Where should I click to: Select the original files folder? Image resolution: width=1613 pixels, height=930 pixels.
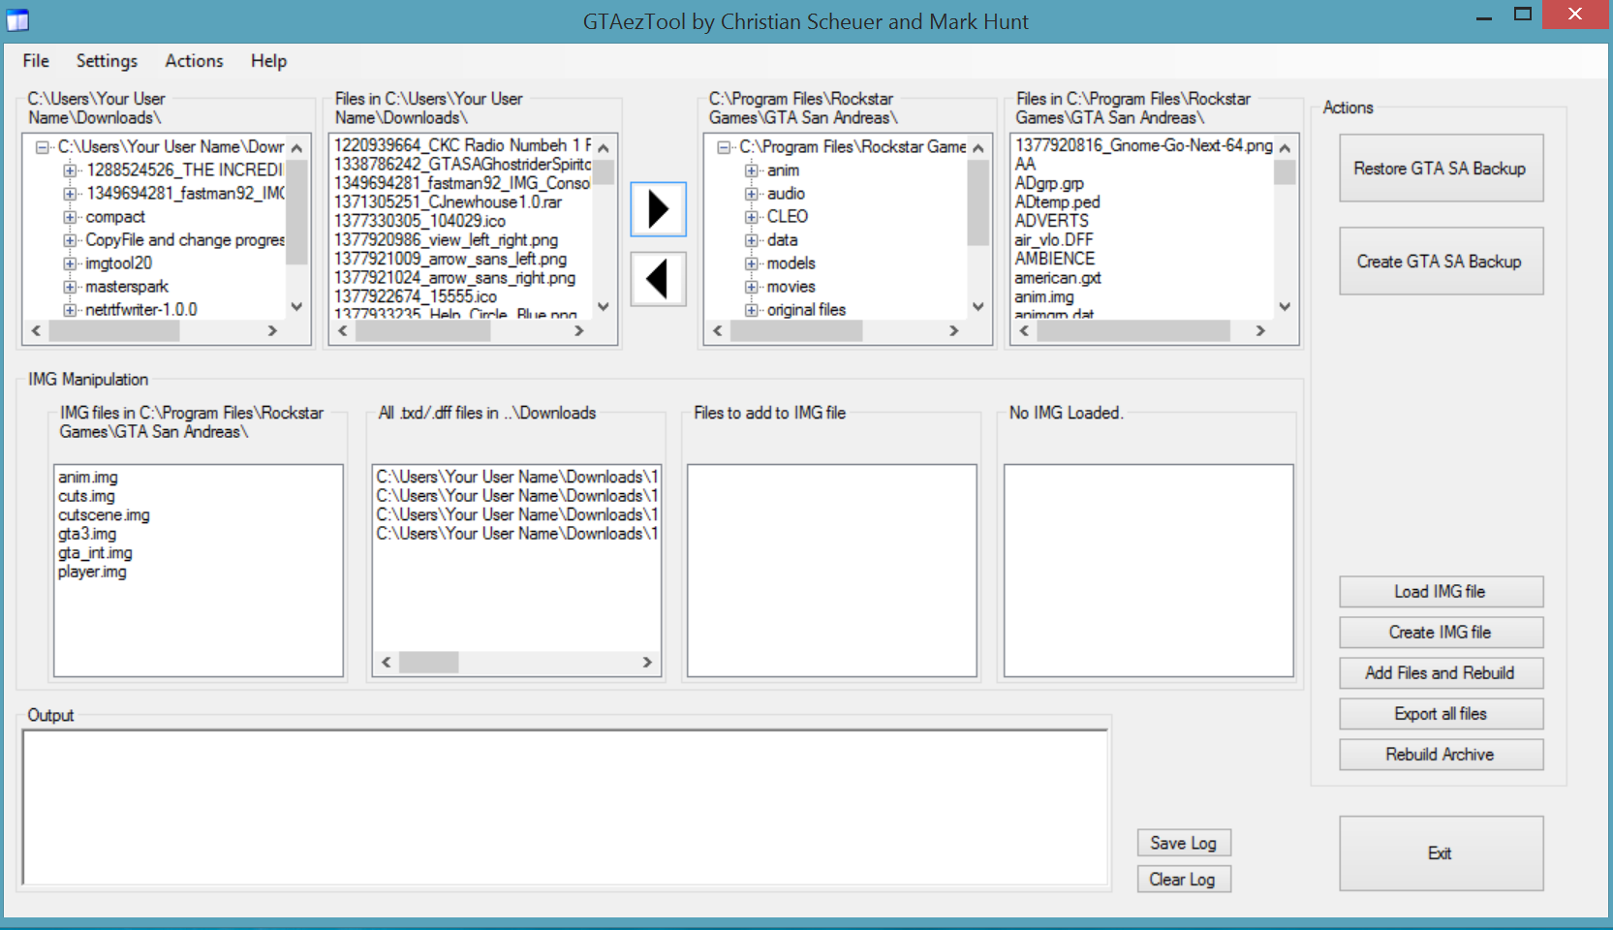[x=806, y=310]
